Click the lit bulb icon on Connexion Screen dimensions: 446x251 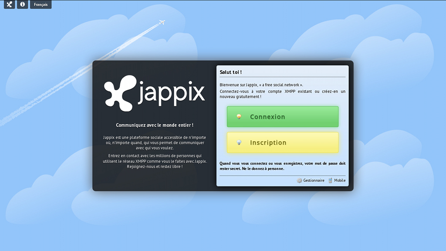[x=239, y=117]
